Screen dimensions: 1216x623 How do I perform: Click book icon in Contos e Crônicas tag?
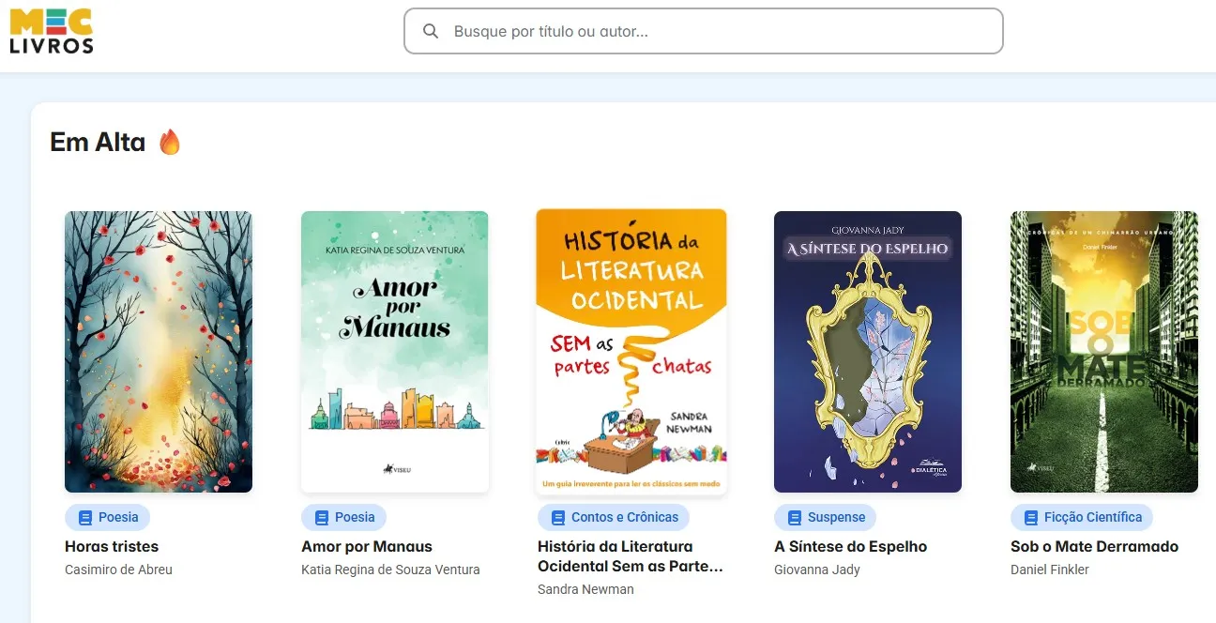coord(558,517)
